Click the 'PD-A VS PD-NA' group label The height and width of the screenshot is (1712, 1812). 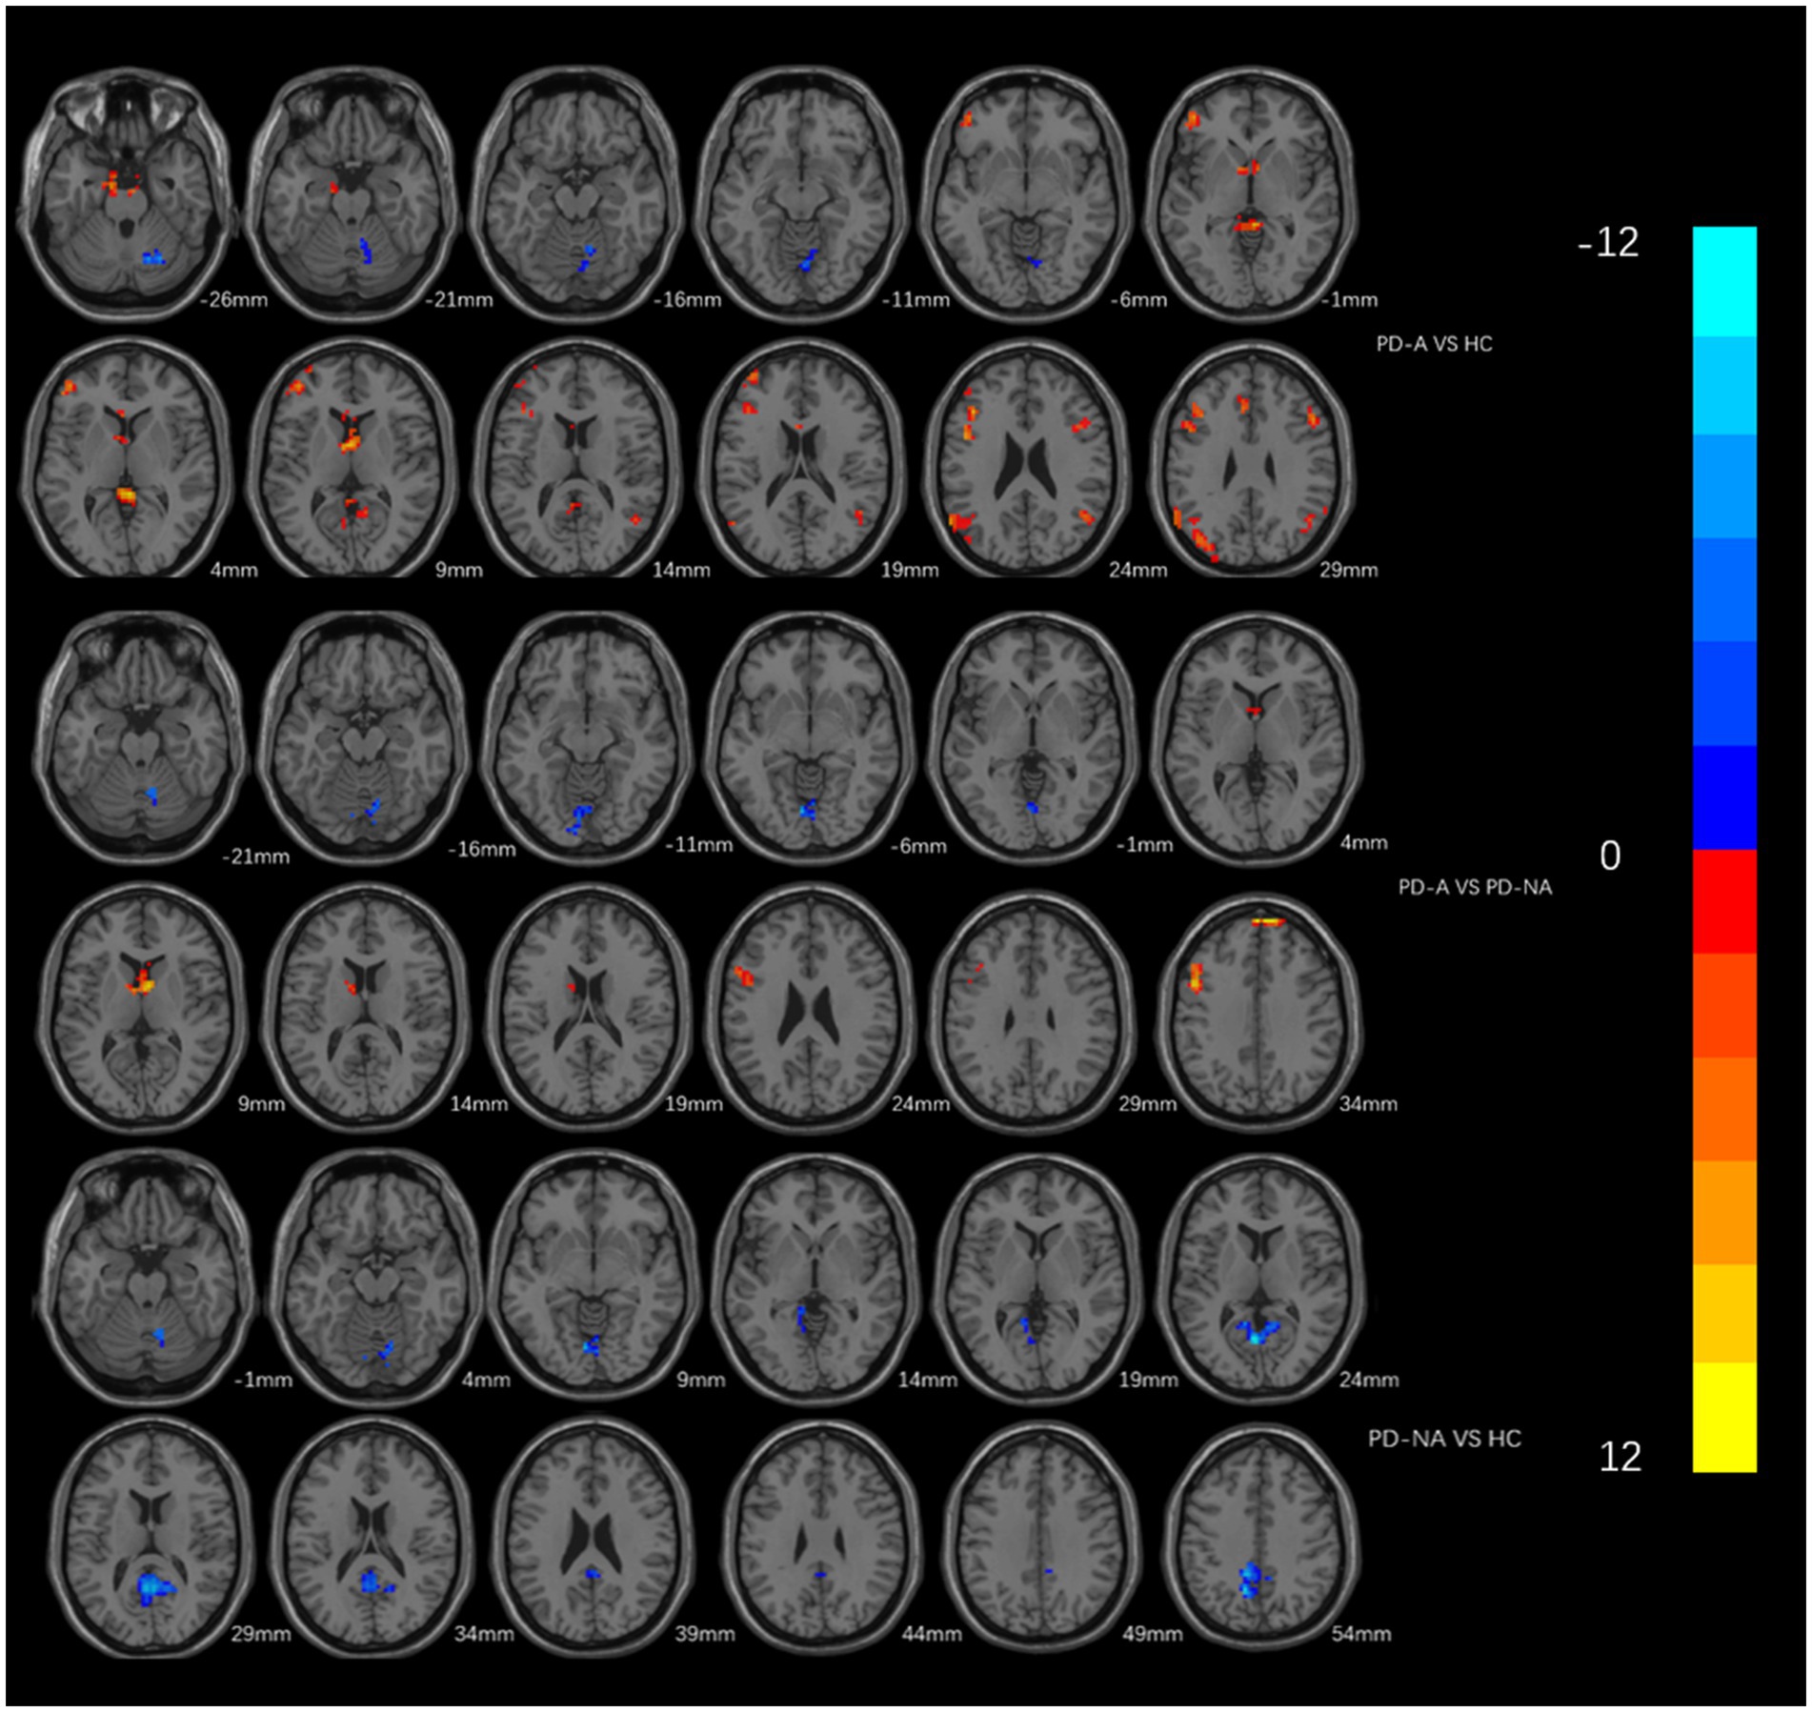(1474, 887)
